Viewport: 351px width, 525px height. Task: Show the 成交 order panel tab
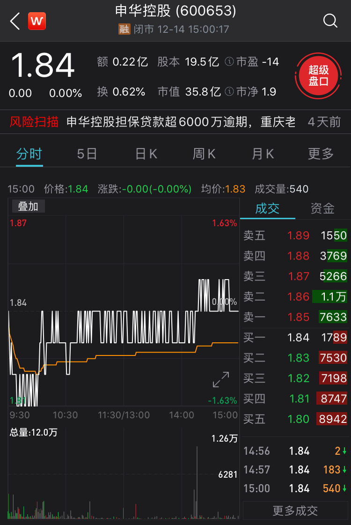pyautogui.click(x=267, y=208)
